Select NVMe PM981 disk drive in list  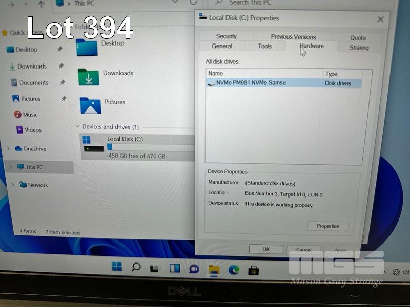click(251, 83)
